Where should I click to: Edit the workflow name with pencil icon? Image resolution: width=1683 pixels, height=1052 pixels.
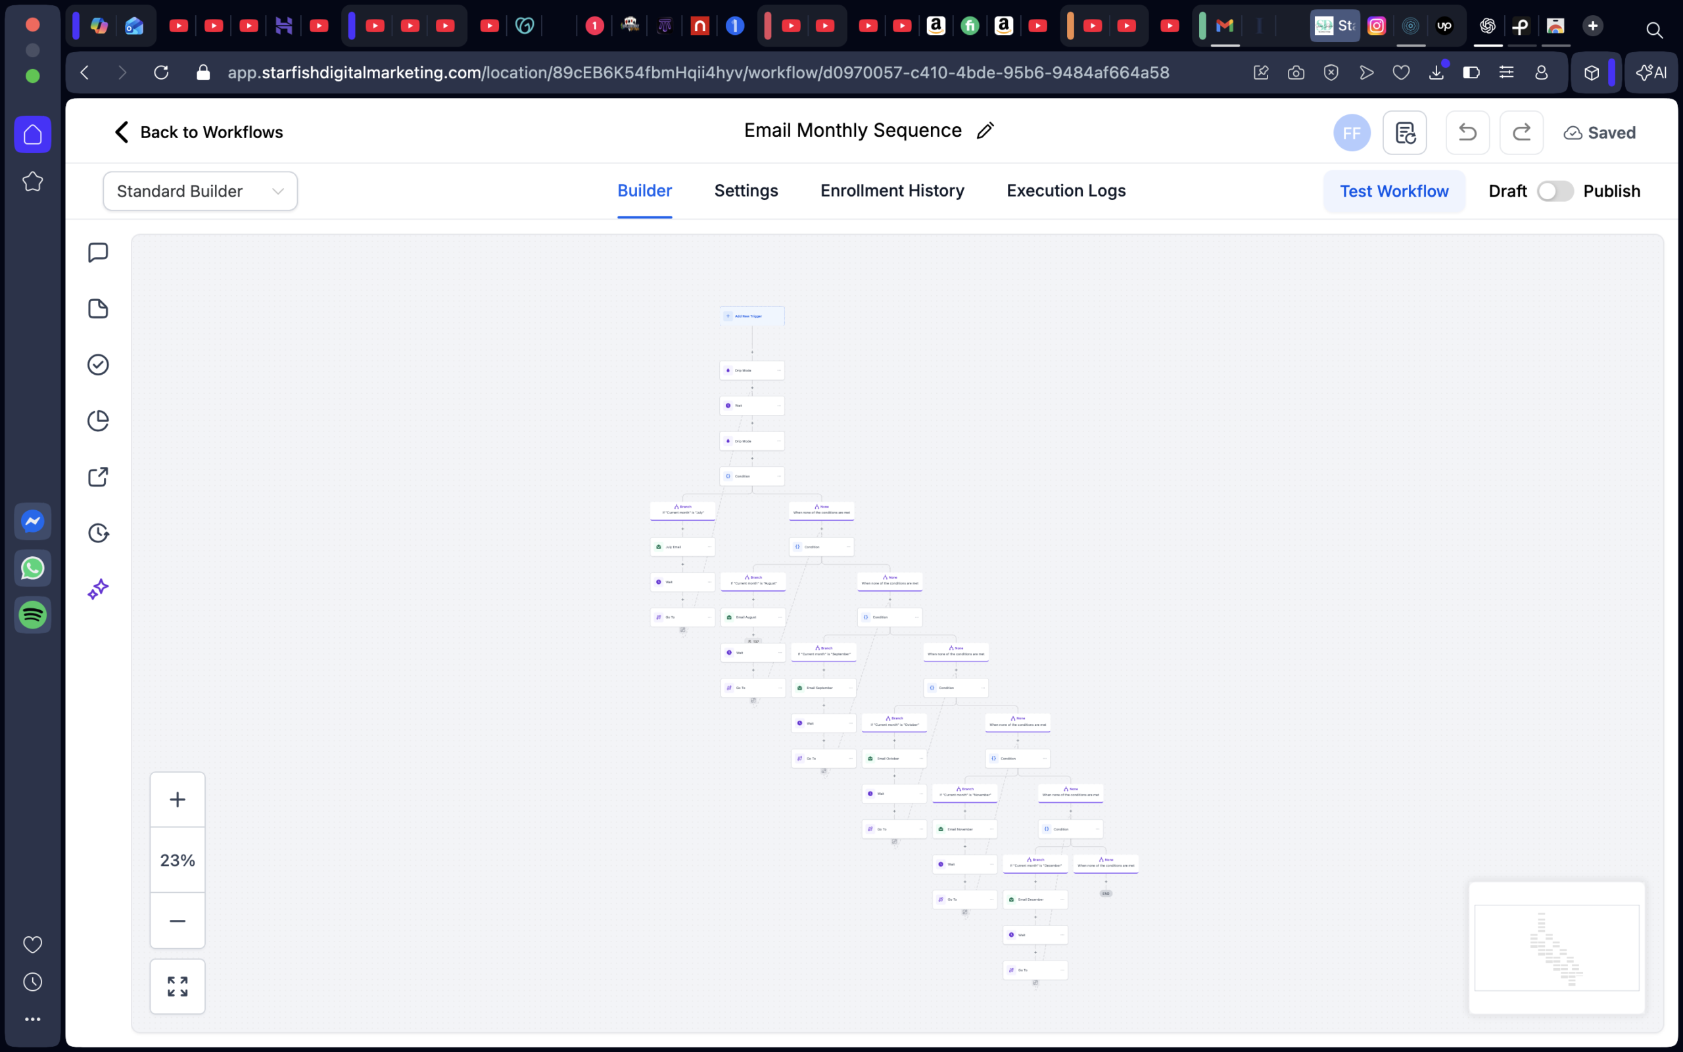point(985,131)
